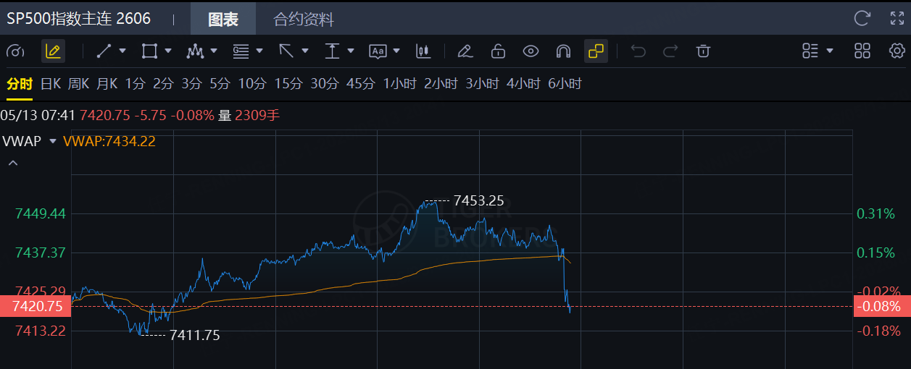Switch to the 图表 tab
Image resolution: width=911 pixels, height=369 pixels.
coord(223,20)
